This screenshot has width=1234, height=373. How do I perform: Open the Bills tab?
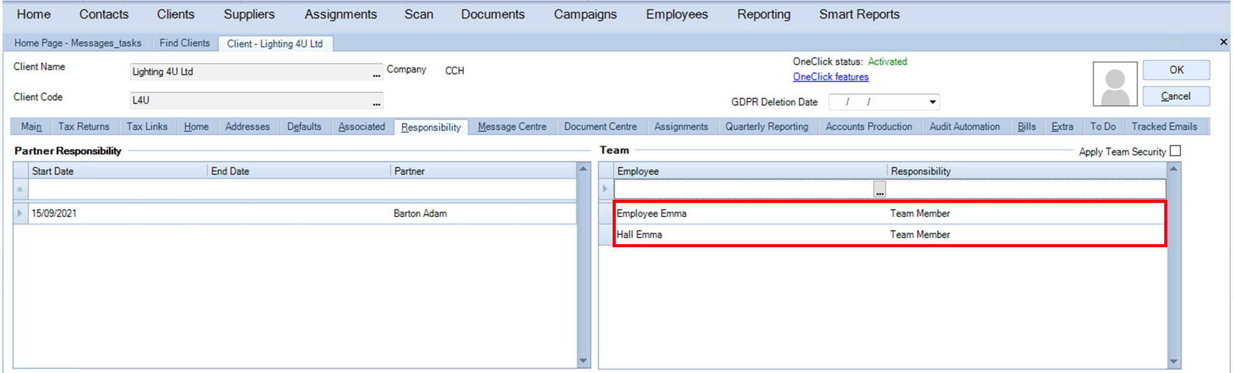click(x=1027, y=126)
